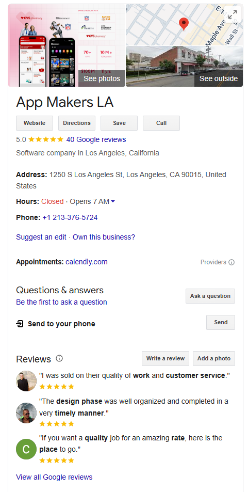This screenshot has height=492, width=248.
Task: Click the first reviewer's profile photo
Action: pyautogui.click(x=26, y=381)
